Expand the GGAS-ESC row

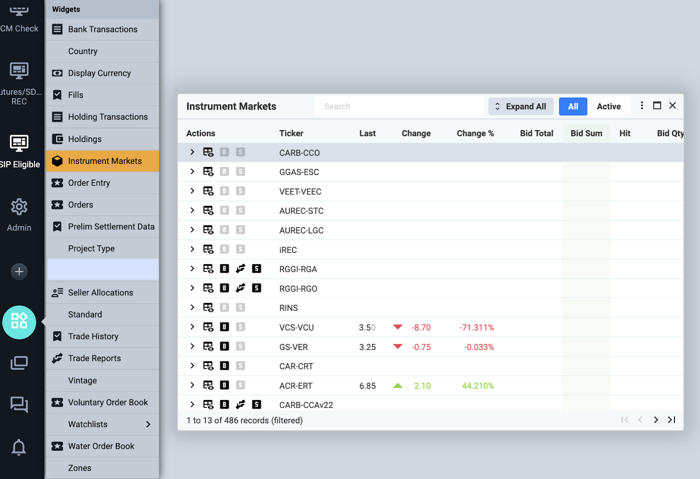[192, 171]
